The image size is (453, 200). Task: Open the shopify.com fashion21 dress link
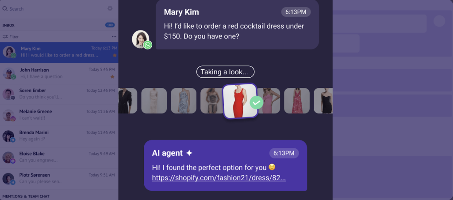click(x=219, y=178)
